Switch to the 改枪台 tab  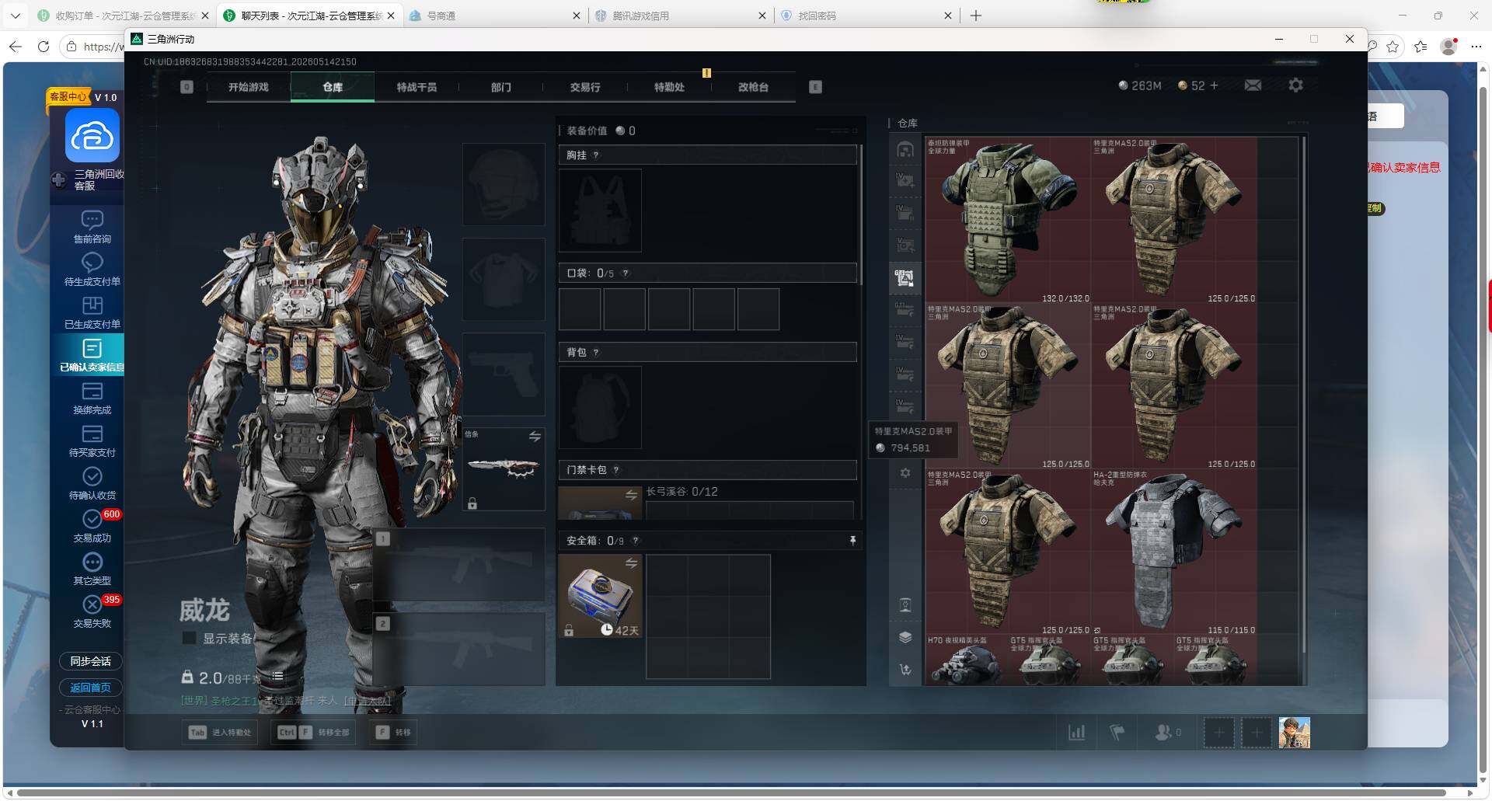[753, 87]
